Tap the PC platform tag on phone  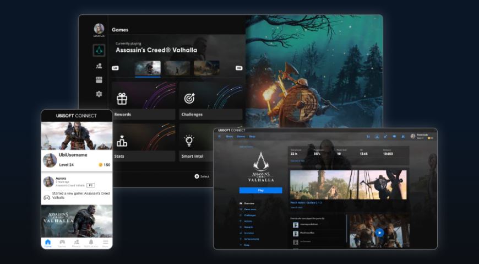(x=91, y=185)
